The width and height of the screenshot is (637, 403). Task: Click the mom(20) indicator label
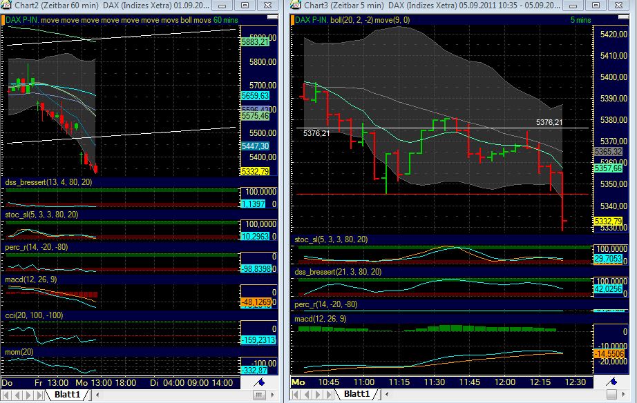(19, 352)
